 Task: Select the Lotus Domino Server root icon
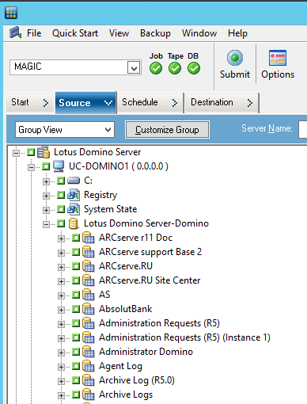44,152
